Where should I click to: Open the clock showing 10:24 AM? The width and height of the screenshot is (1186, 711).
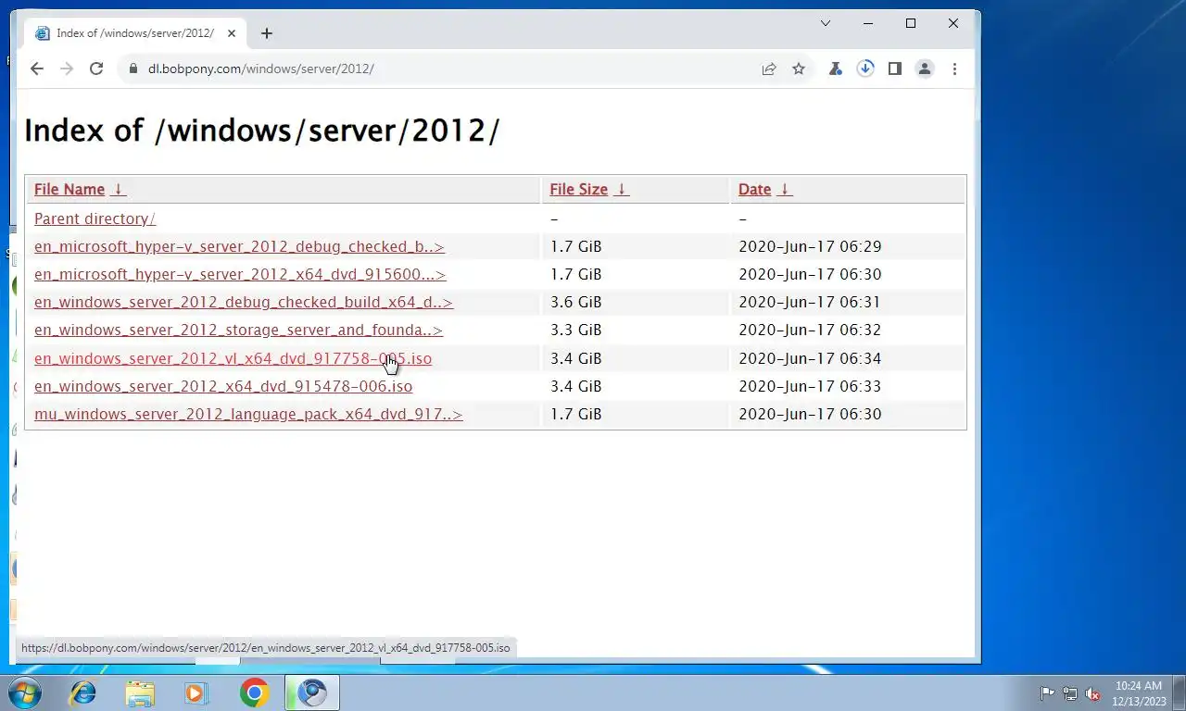[1138, 693]
